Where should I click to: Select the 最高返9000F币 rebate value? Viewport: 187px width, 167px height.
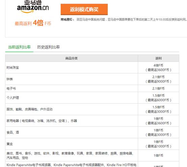tap(158, 81)
